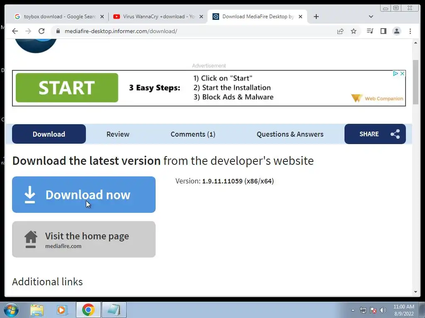Screen dimensions: 425x318
Task: Open a new browser tab
Action: 316,17
